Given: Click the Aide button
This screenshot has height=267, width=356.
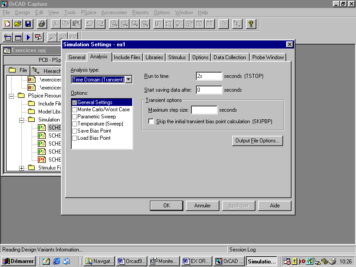Looking at the screenshot, I should pyautogui.click(x=275, y=206).
